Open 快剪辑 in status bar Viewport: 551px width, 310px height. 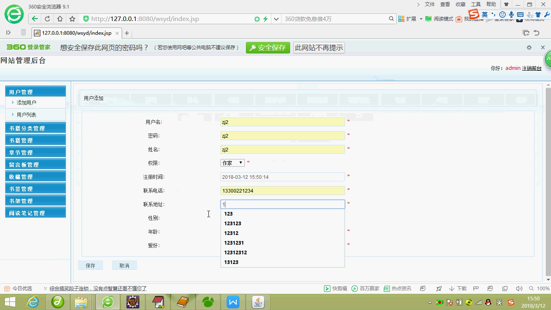336,288
